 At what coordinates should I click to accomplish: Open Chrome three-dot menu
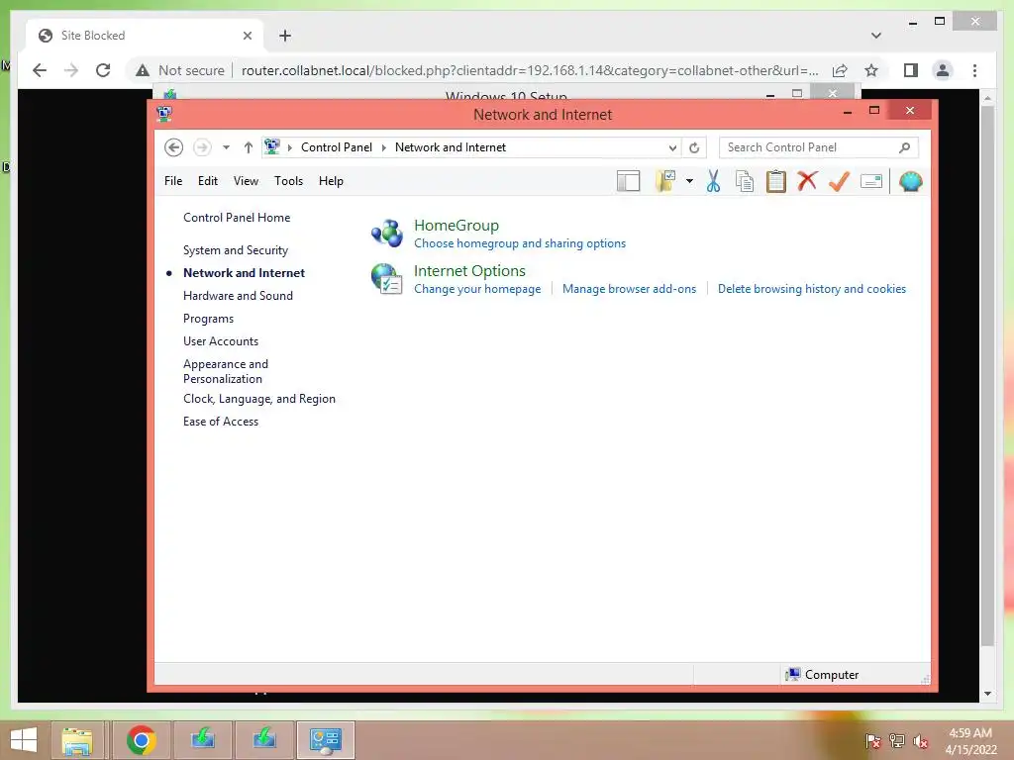coord(974,70)
